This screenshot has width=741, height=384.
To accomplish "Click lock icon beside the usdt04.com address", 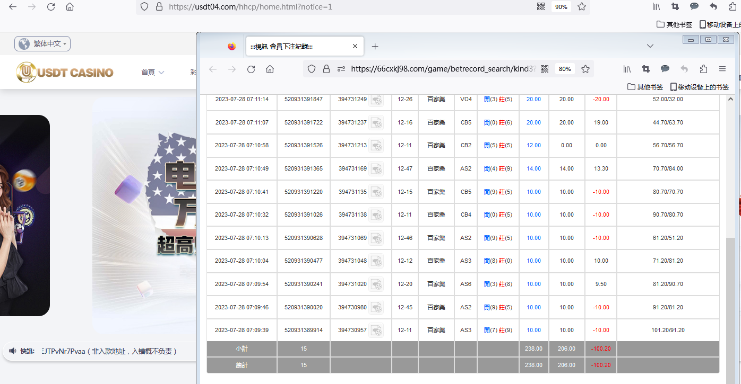I will coord(159,7).
